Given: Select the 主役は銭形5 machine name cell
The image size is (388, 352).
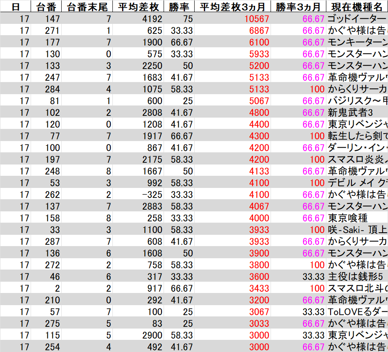Looking at the screenshot, I should click(357, 277).
